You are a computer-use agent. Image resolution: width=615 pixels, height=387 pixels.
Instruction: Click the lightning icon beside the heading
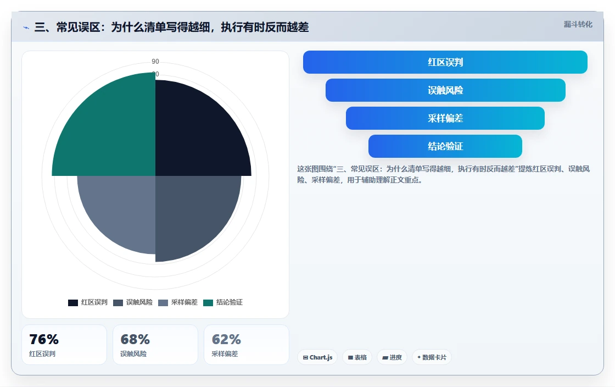point(26,28)
